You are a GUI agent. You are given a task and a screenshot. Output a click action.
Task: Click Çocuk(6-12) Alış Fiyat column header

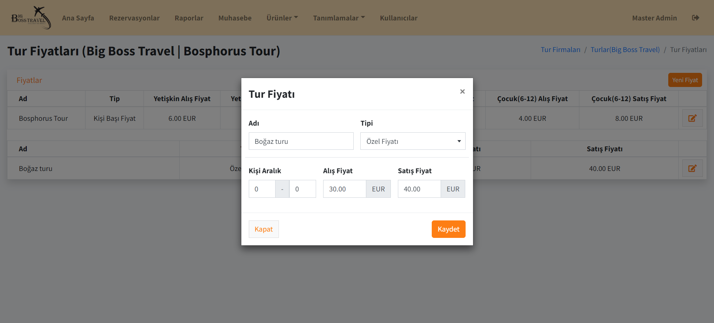tap(533, 99)
